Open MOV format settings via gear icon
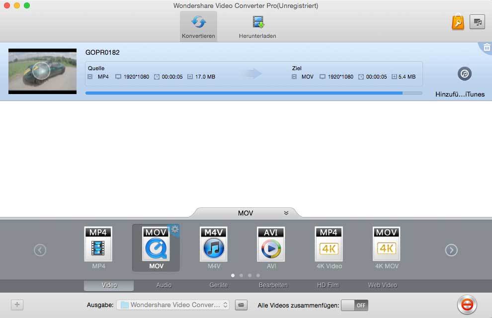492x318 pixels. tap(175, 229)
